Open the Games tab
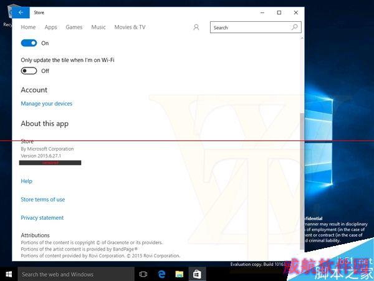 (x=74, y=27)
